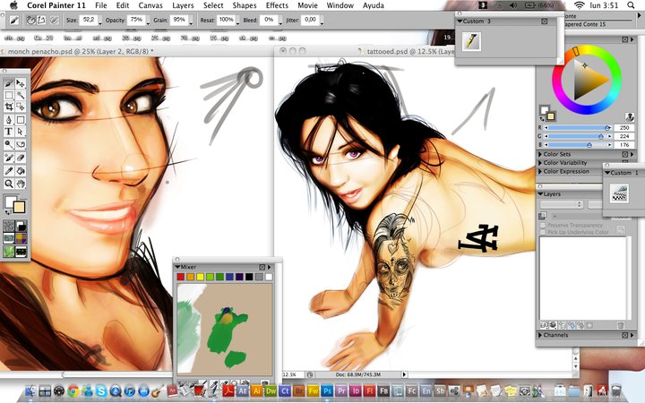Activate the Magnifier zoom tool
Image resolution: width=645 pixels, height=403 pixels.
click(9, 184)
